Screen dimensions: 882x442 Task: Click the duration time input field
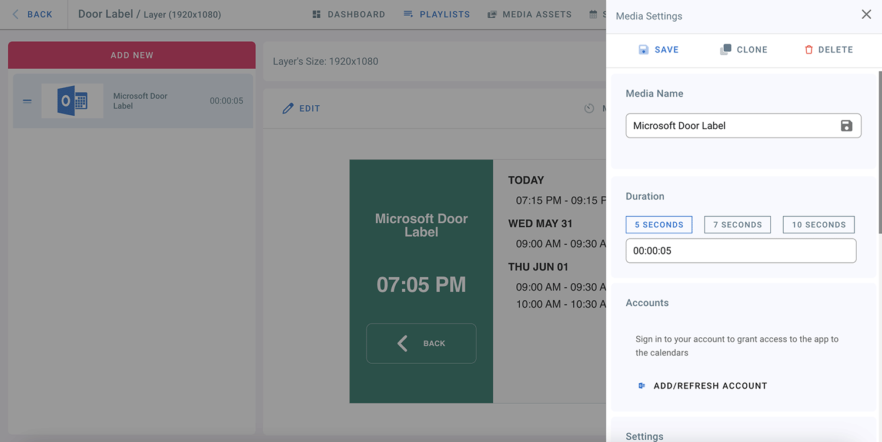(741, 250)
